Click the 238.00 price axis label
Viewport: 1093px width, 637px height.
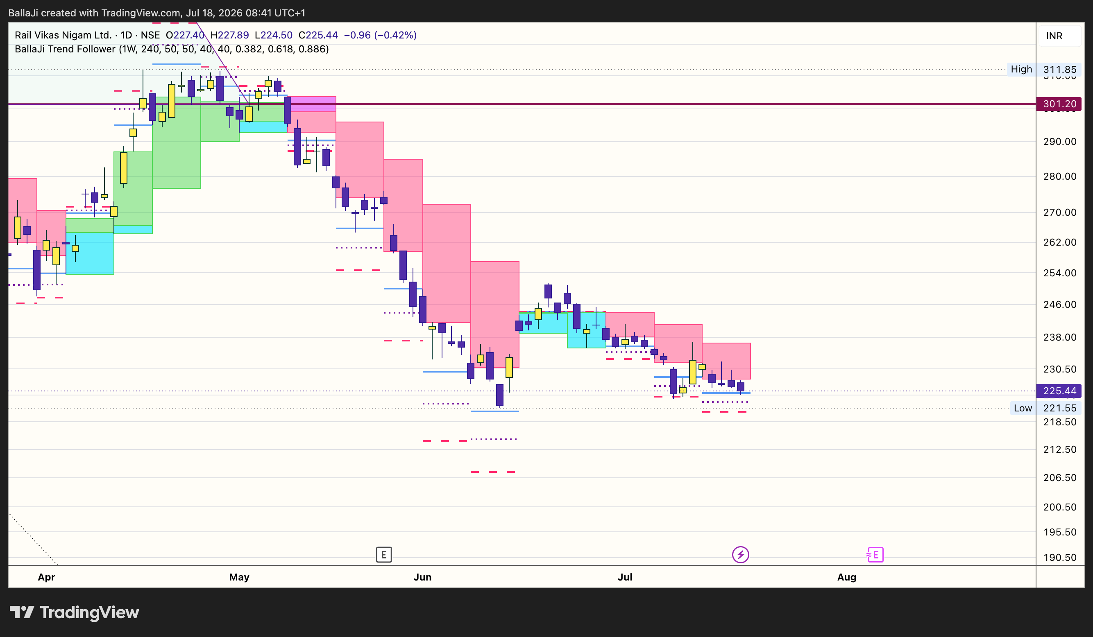(1059, 337)
